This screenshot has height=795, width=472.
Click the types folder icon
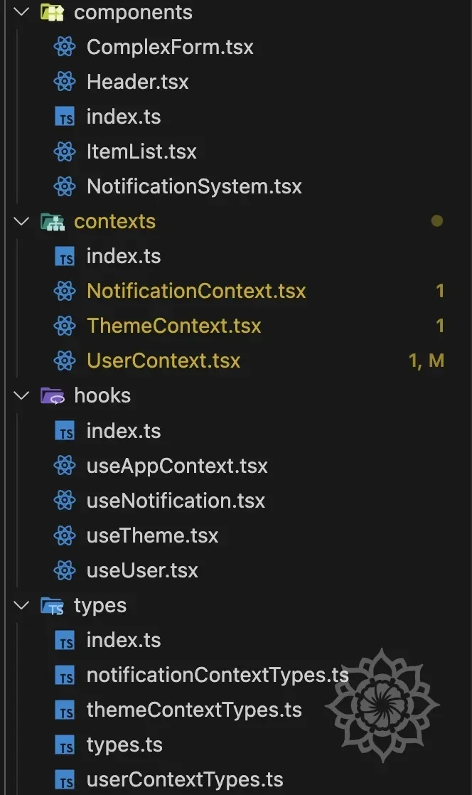[x=52, y=606]
